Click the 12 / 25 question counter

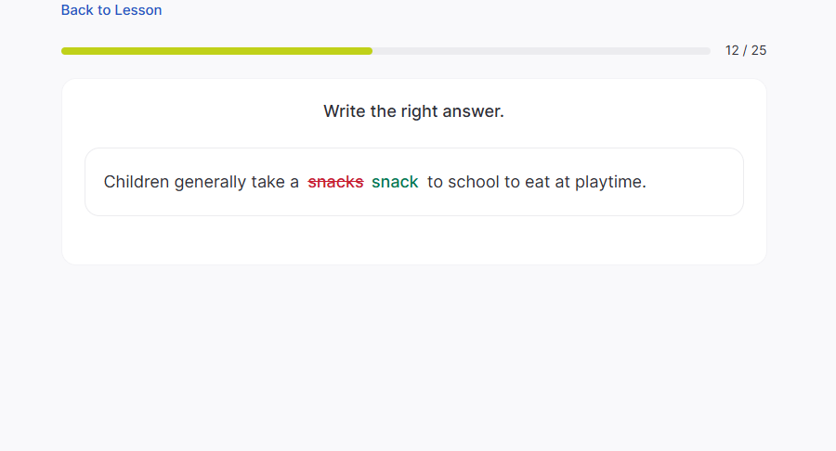click(746, 50)
